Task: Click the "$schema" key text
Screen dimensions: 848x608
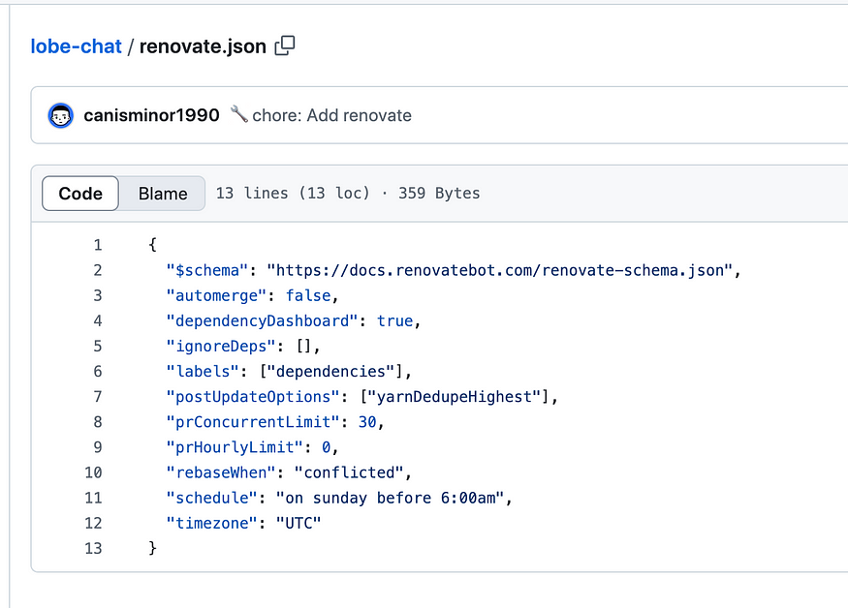Action: tap(207, 270)
